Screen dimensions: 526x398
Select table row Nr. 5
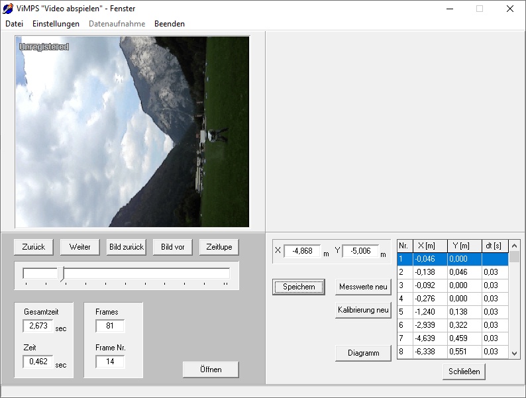(452, 312)
